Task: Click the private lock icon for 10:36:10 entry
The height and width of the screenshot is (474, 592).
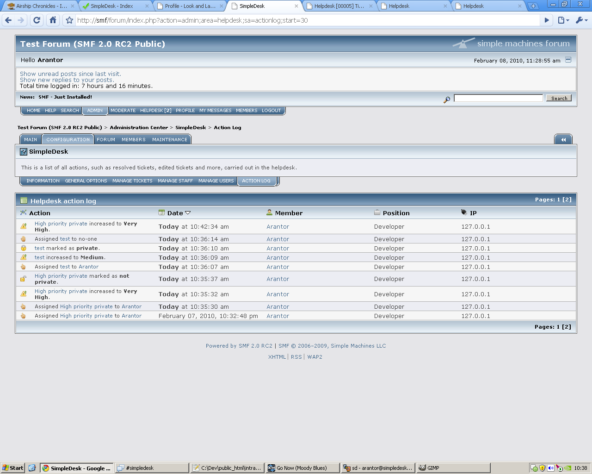Action: (24, 248)
